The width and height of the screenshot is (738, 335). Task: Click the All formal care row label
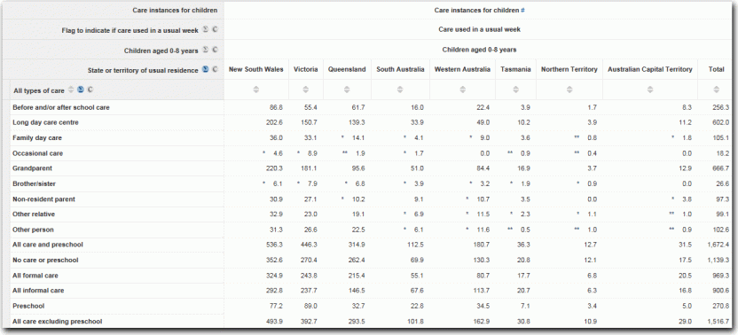point(35,276)
